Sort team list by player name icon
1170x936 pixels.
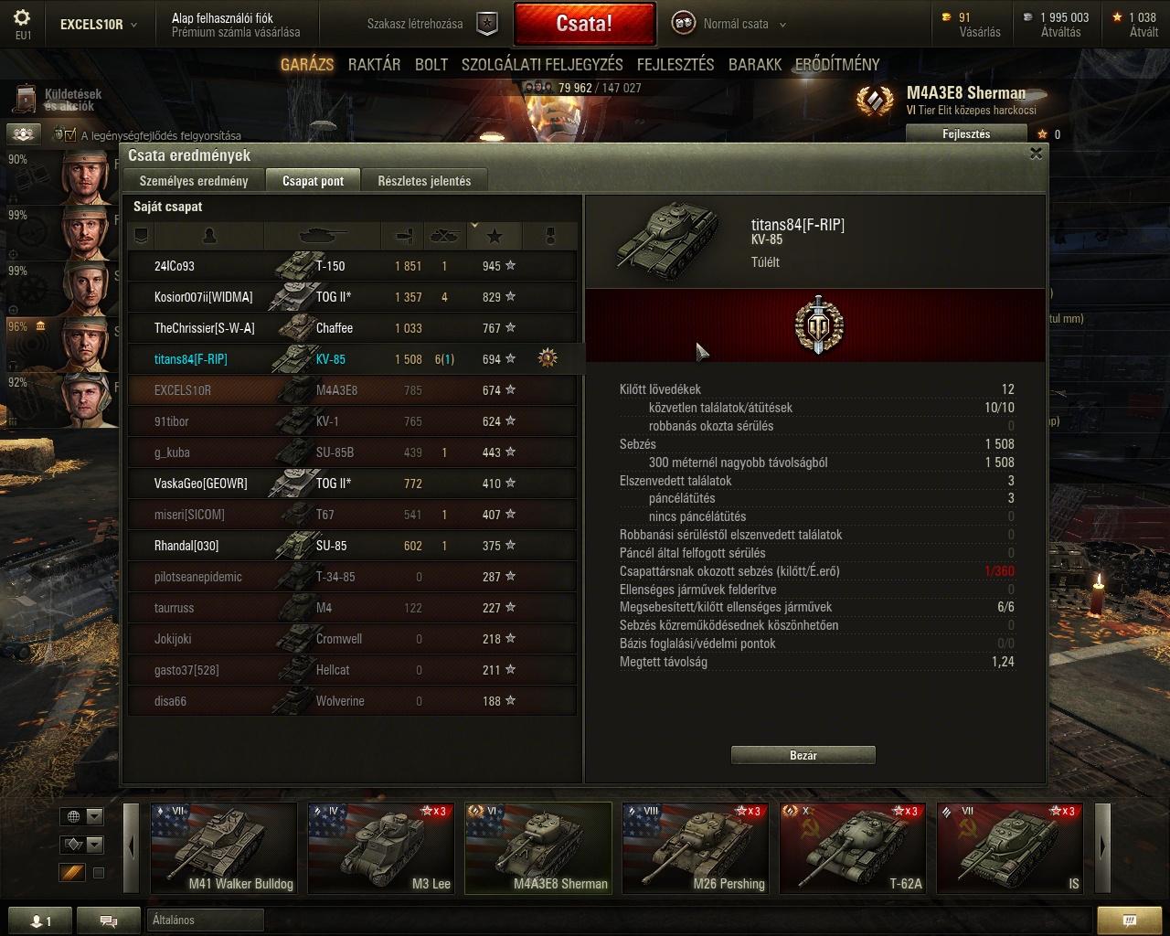[x=208, y=237]
